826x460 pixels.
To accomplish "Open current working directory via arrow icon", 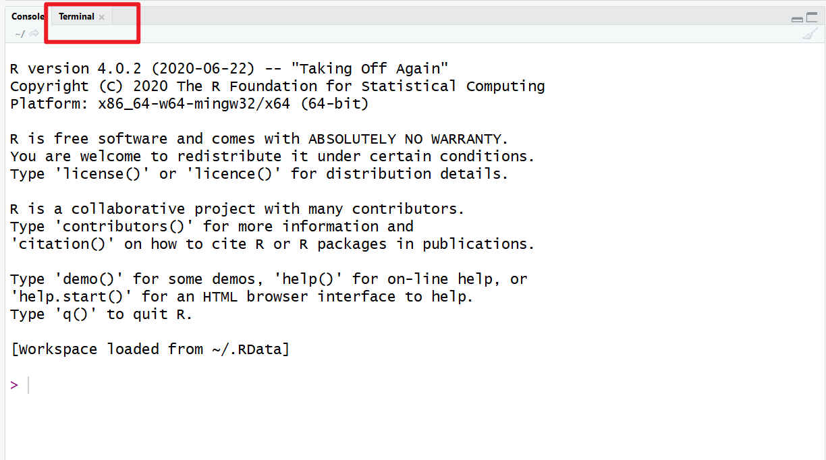I will [x=34, y=34].
